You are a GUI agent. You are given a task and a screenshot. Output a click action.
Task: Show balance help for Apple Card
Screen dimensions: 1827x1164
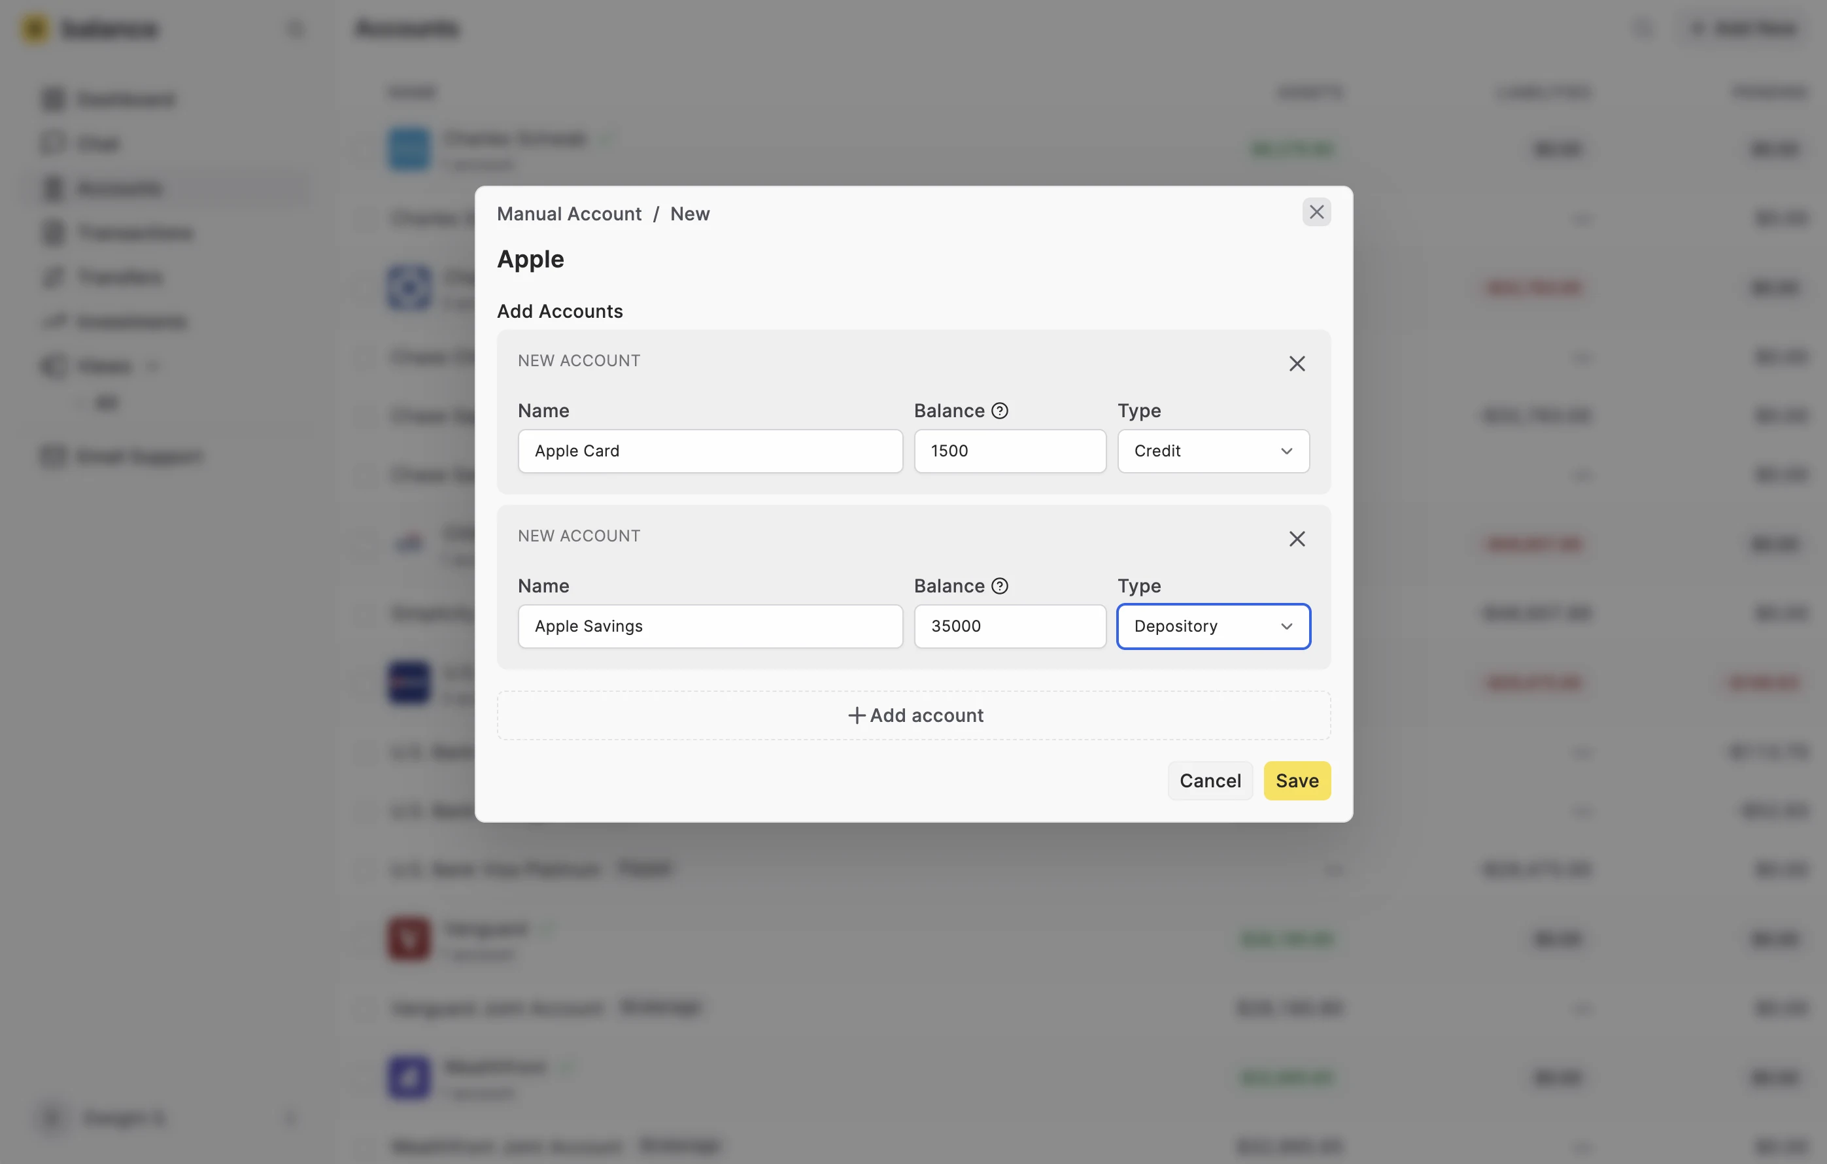pyautogui.click(x=1000, y=411)
